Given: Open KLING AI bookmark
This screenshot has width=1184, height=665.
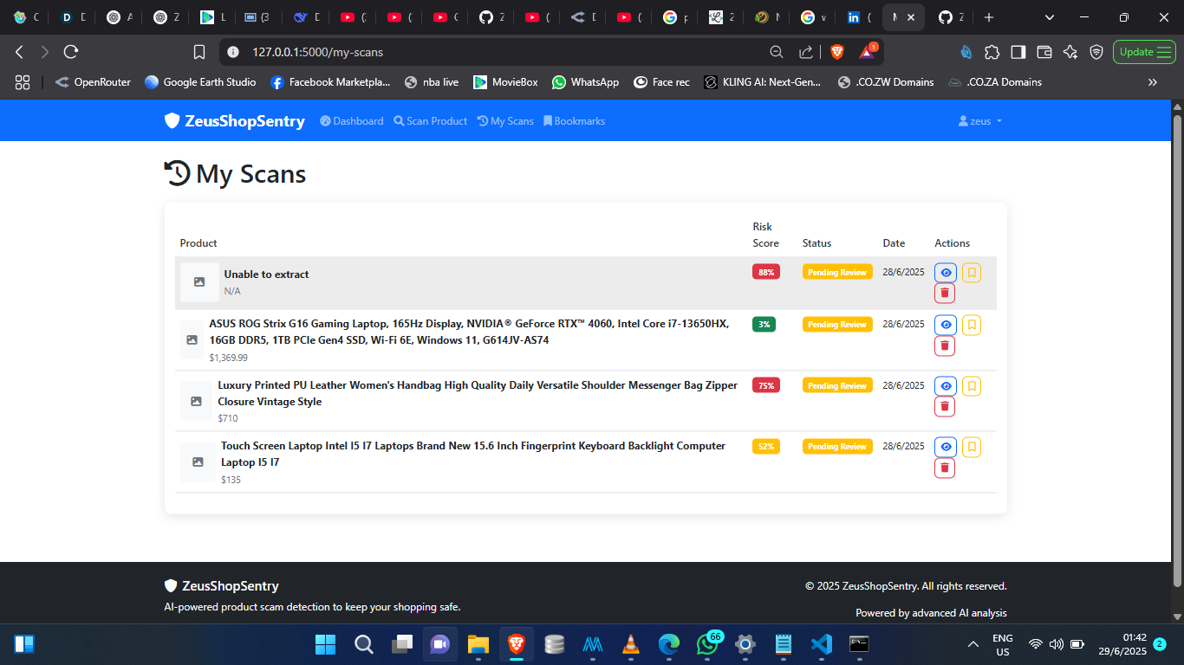Looking at the screenshot, I should coord(762,82).
